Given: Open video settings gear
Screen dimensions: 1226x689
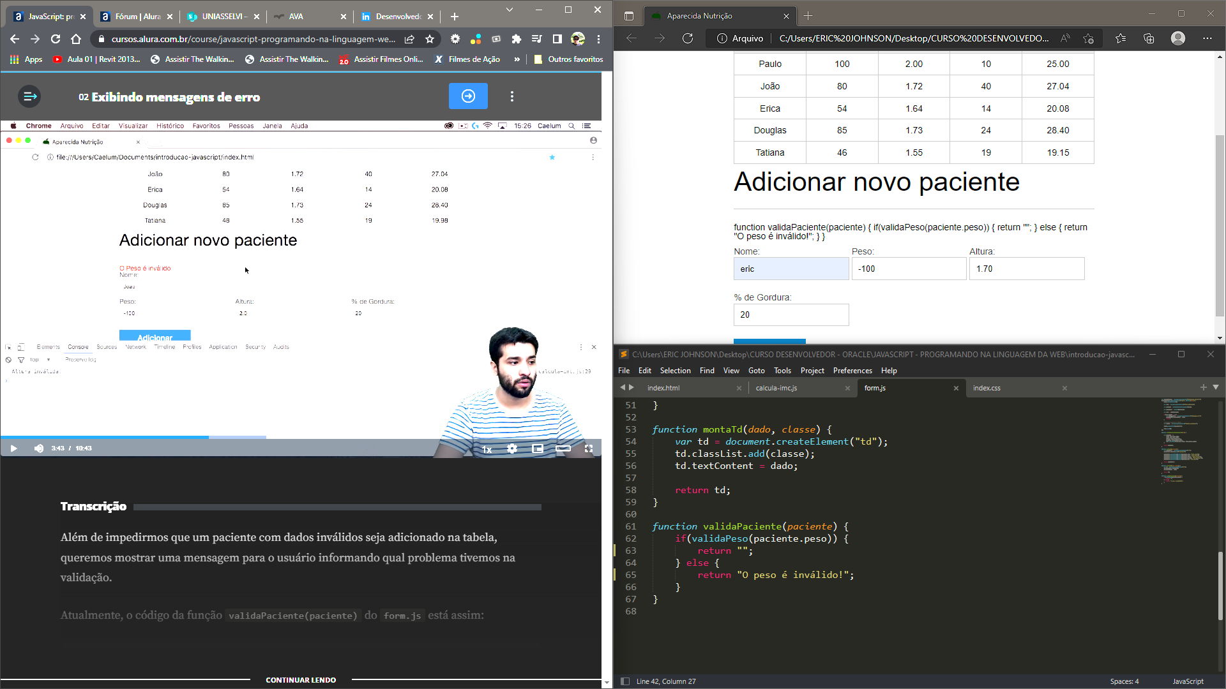Looking at the screenshot, I should (x=512, y=448).
